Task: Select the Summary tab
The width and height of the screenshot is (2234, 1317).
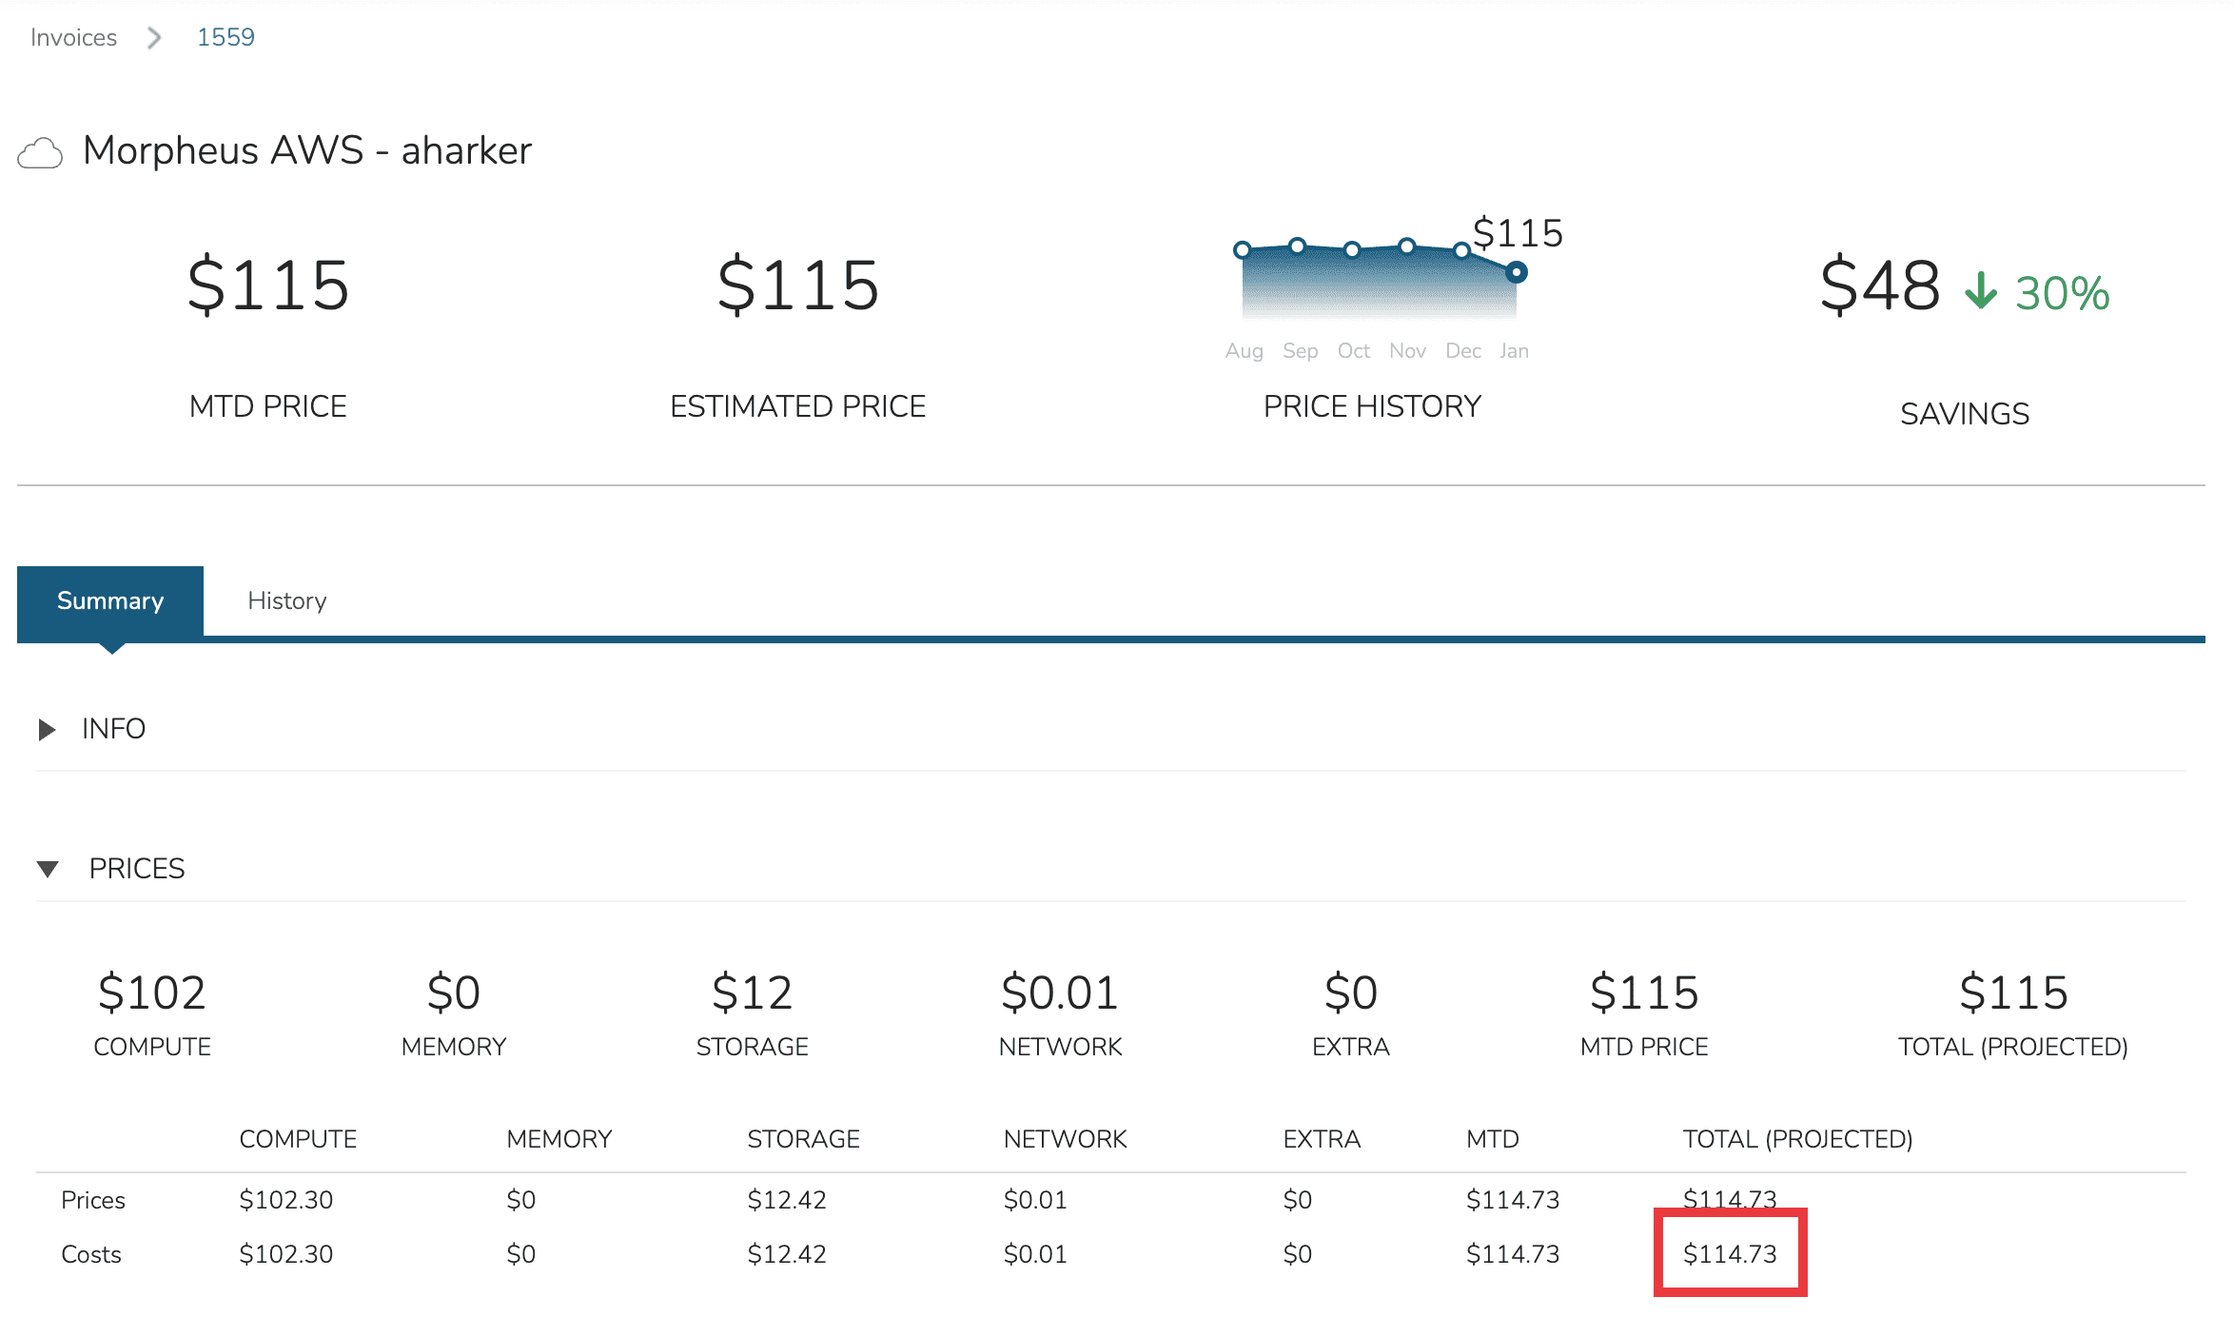Action: pos(109,600)
